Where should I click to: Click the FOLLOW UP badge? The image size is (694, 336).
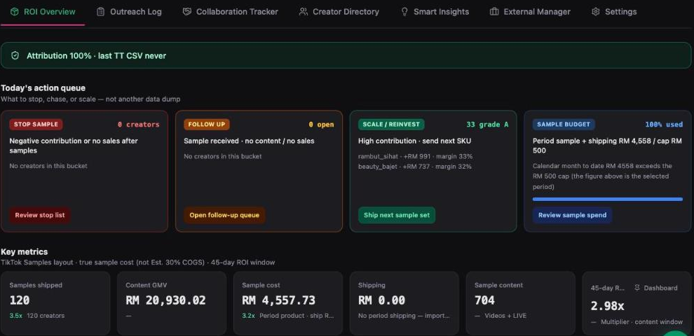click(x=207, y=125)
